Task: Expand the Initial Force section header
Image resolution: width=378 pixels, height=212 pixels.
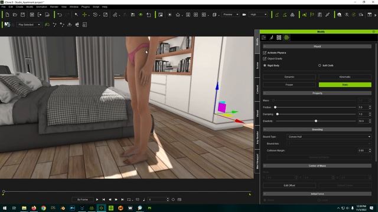Action: 317,194
